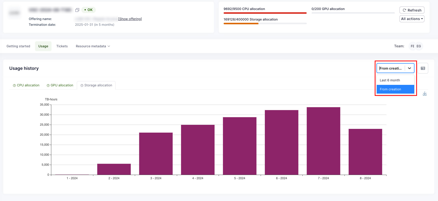Click the copy icon beside resource name
Screen dimensions: 438x201
pyautogui.click(x=77, y=10)
